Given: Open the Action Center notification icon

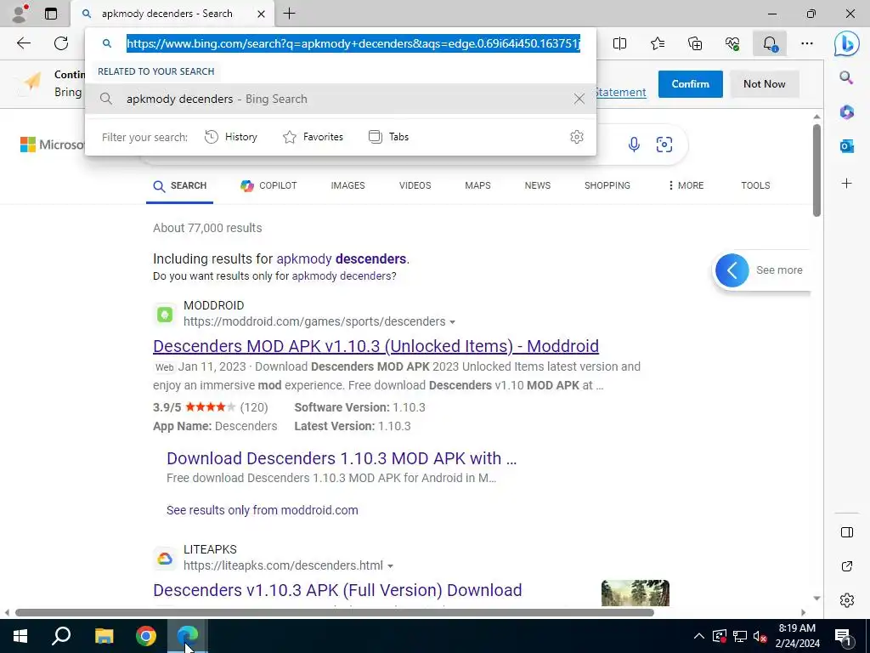Looking at the screenshot, I should click(843, 636).
